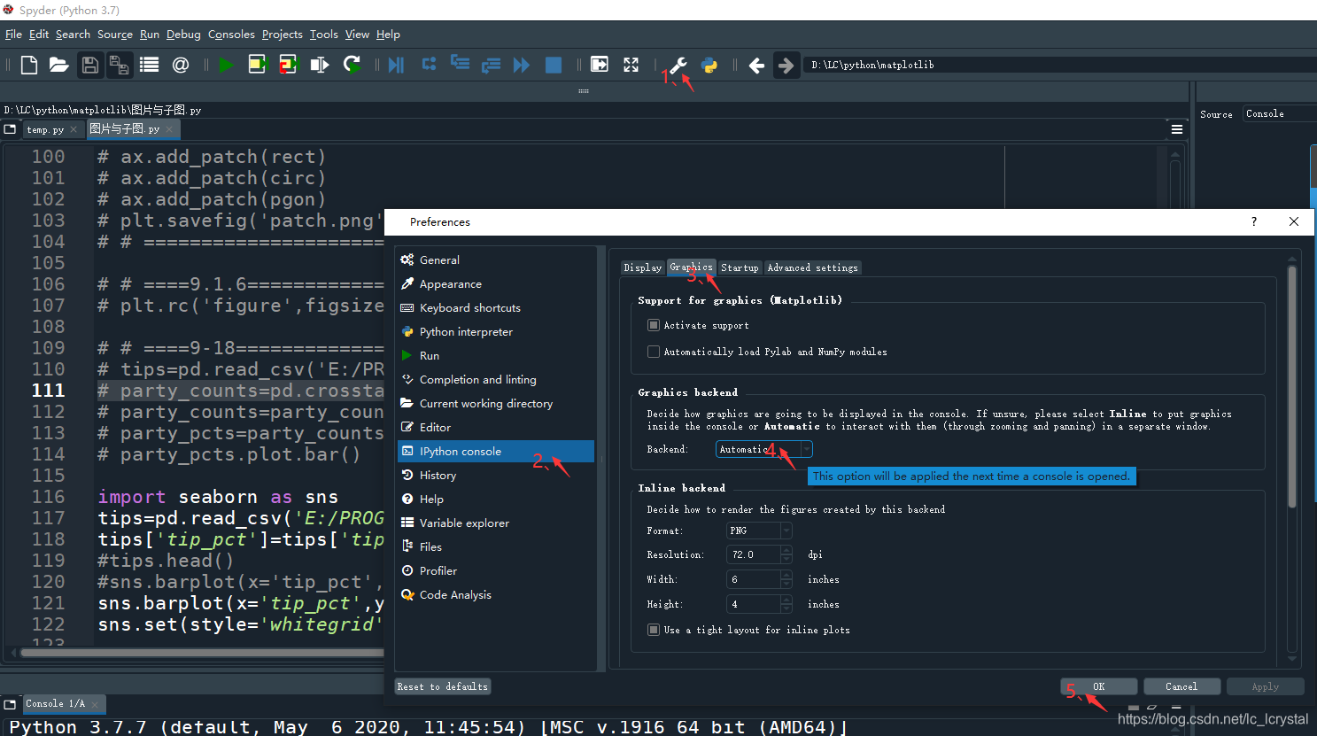The image size is (1317, 736).
Task: Select Variable explorer preference section
Action: pyautogui.click(x=495, y=523)
